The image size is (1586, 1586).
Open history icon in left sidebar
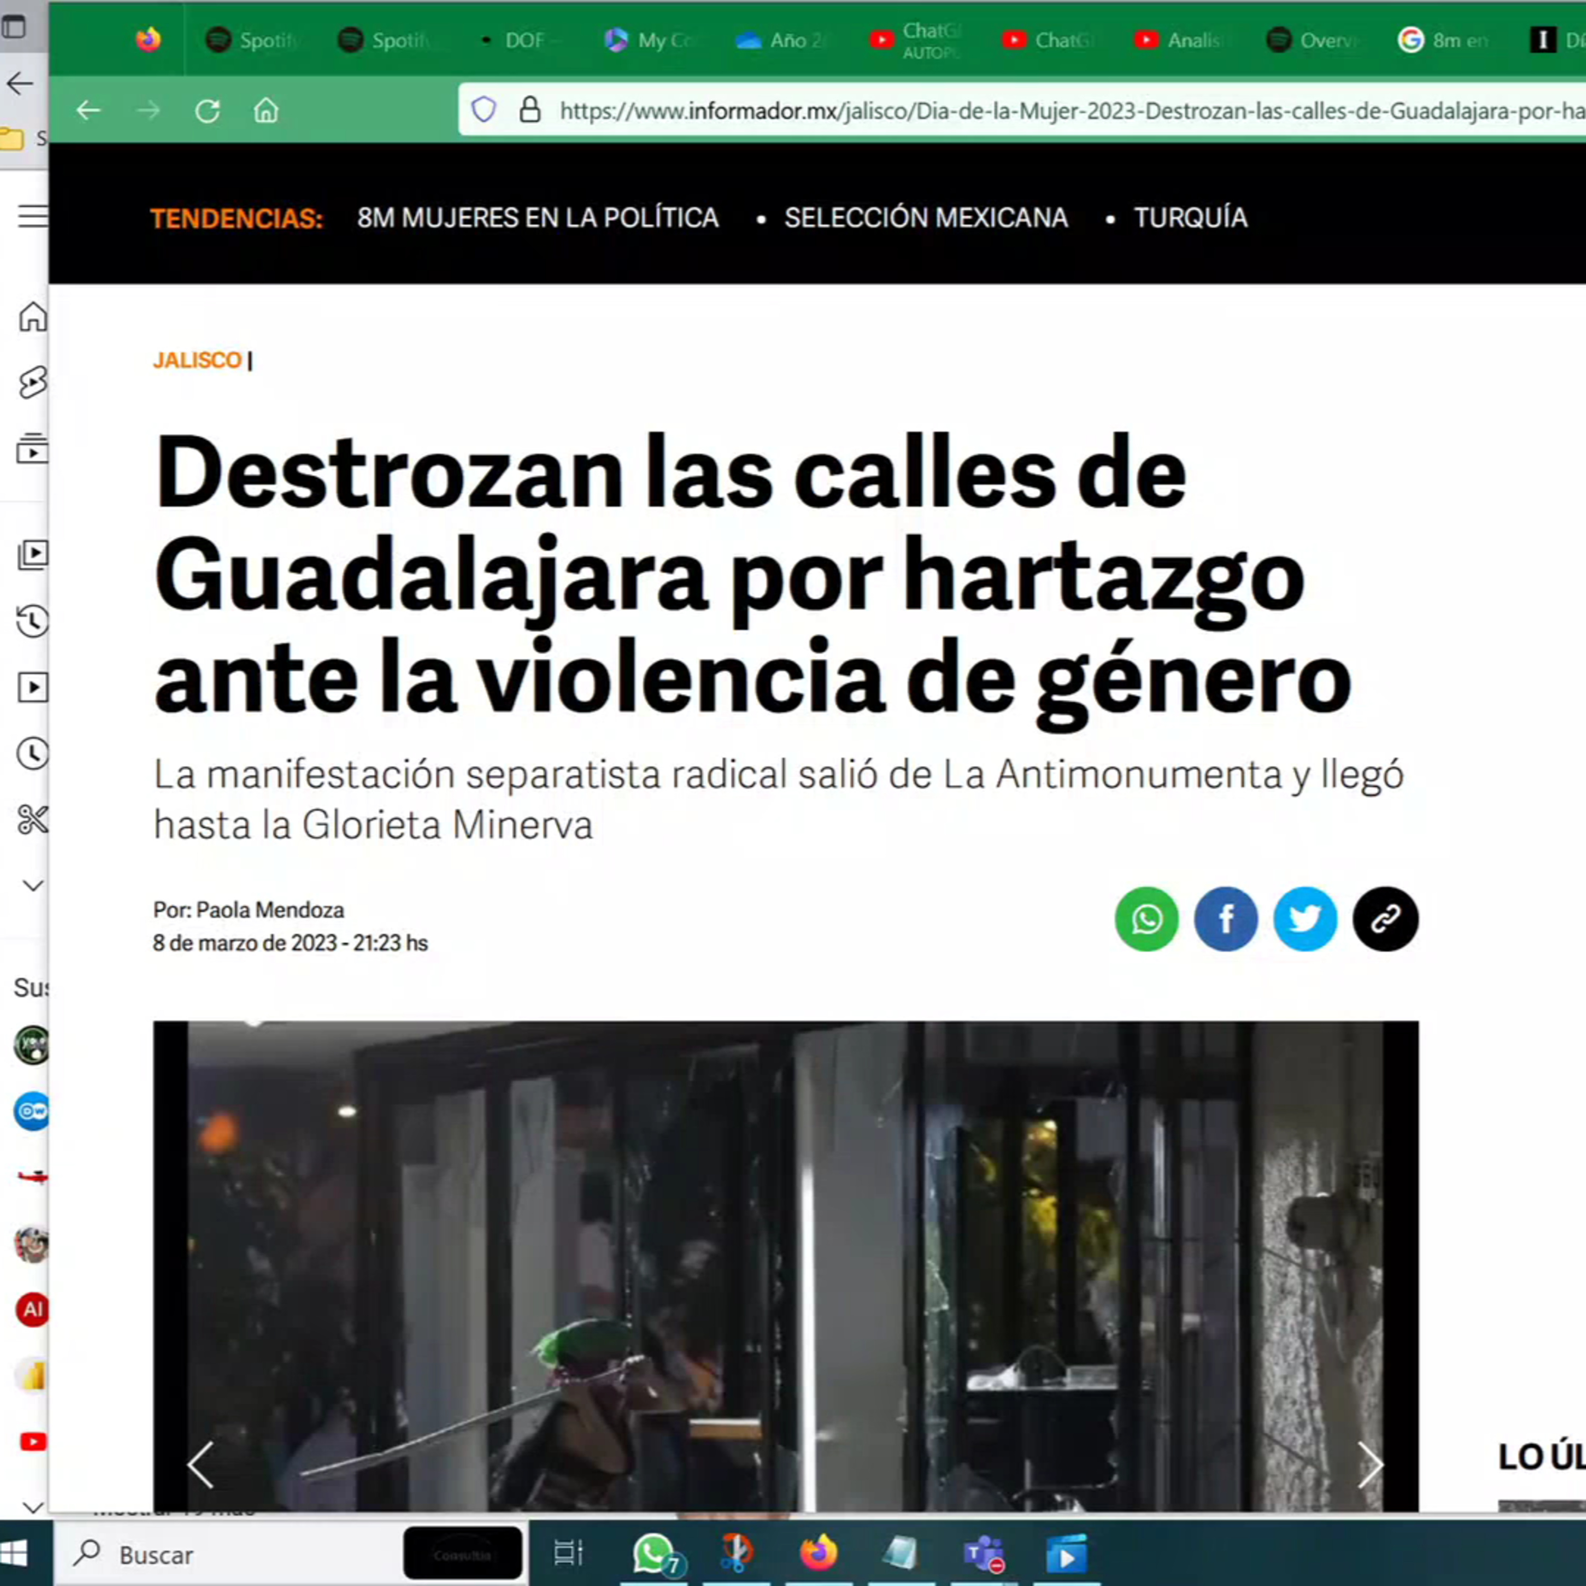[x=33, y=621]
